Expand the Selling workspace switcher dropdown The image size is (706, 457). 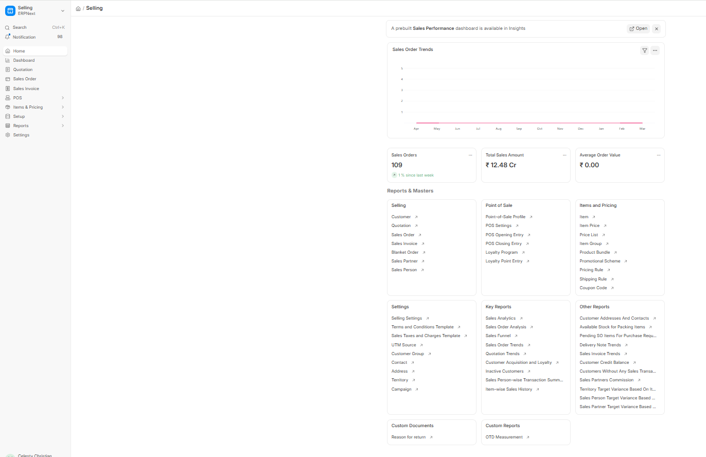point(63,10)
